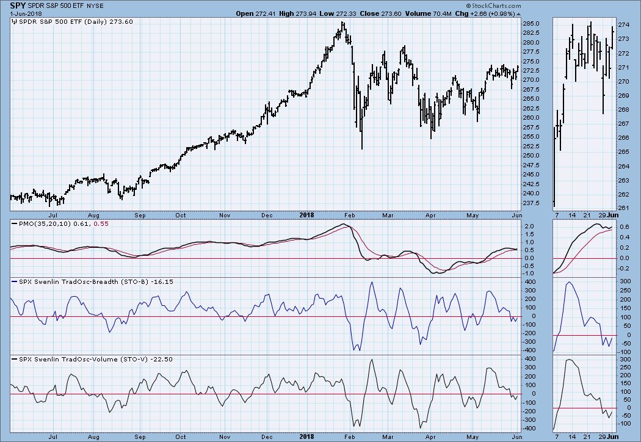
Task: Click the 268 label on the mini chart axis
Action: click(623, 110)
